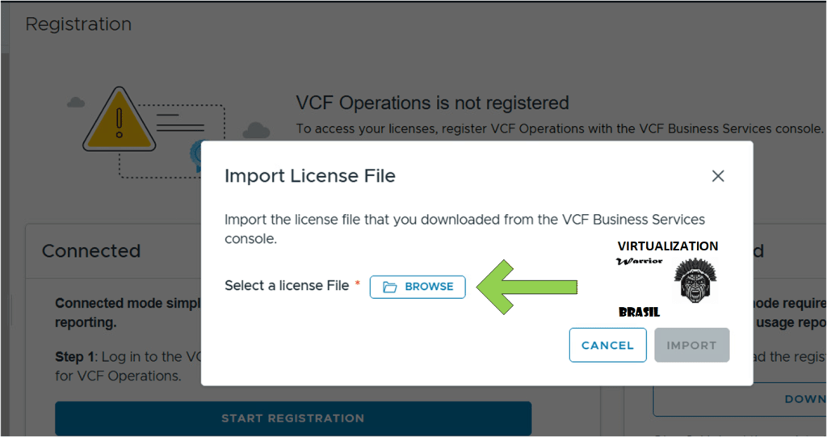The width and height of the screenshot is (827, 437).
Task: Close the Import License File dialog
Action: tap(717, 176)
